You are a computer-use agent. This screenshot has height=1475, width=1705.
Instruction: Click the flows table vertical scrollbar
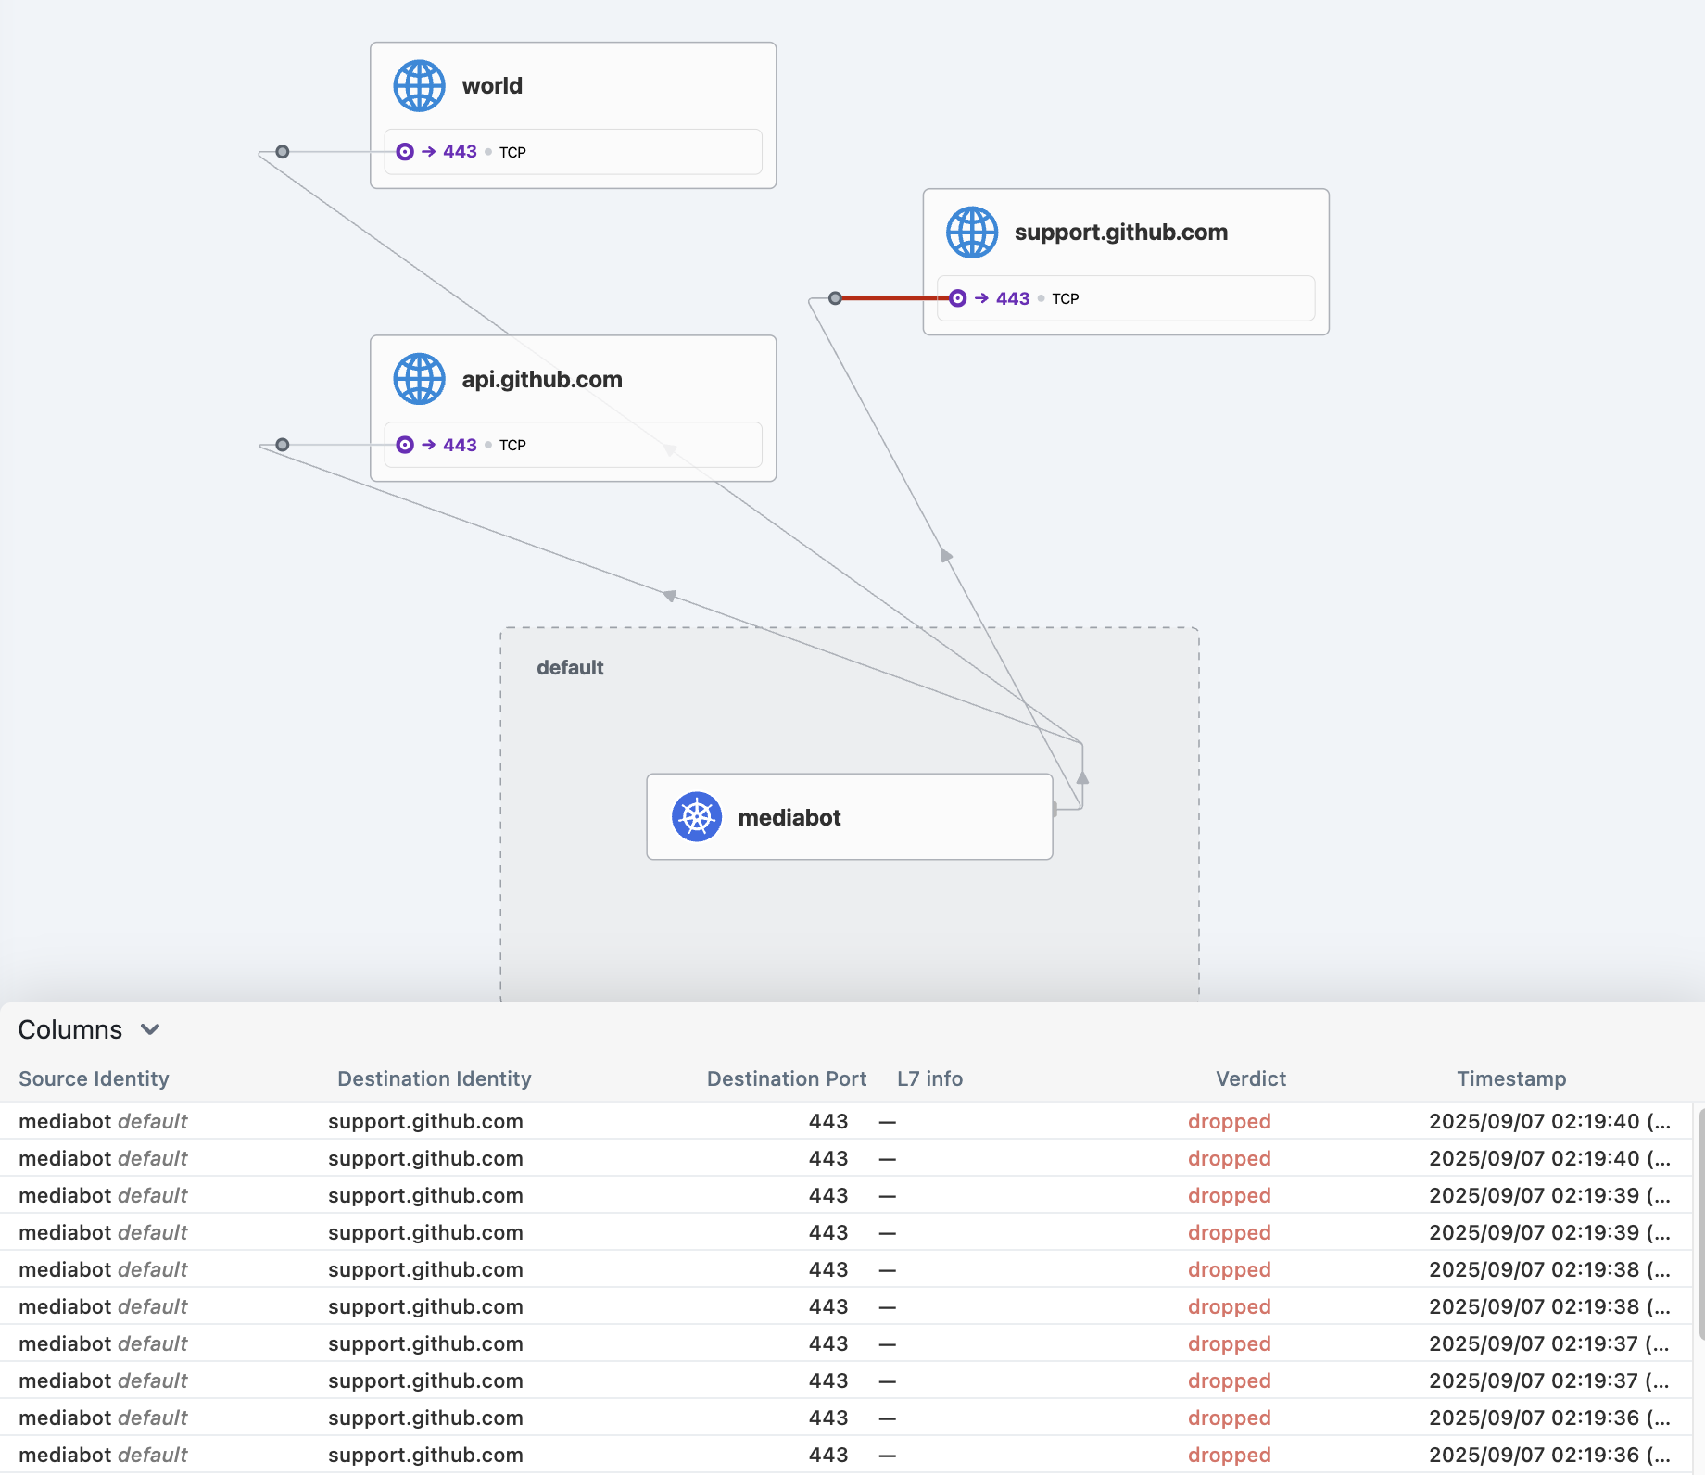click(x=1700, y=1225)
